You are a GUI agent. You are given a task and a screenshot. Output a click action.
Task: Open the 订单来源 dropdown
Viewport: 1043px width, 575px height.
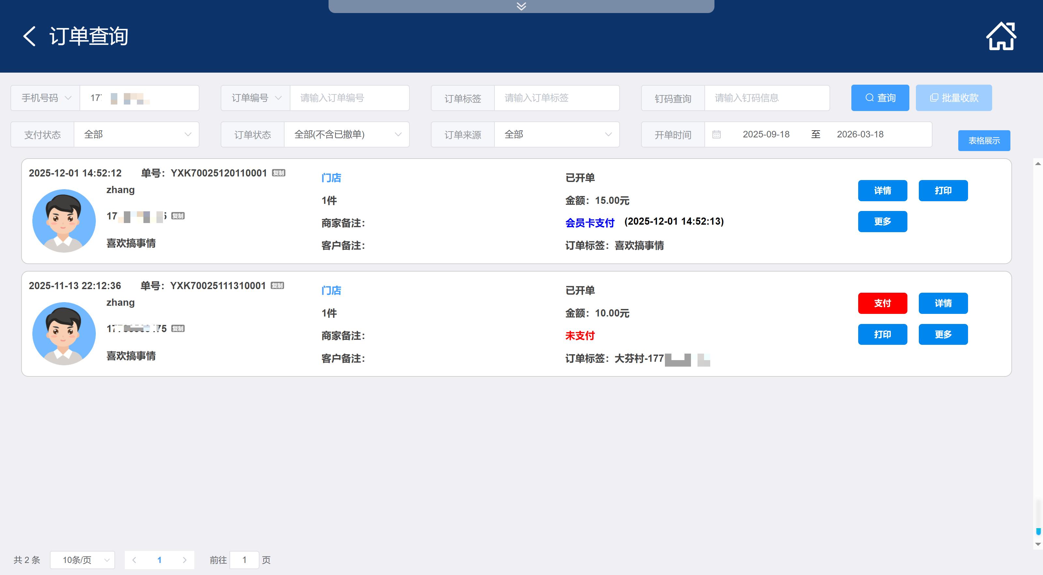click(557, 134)
